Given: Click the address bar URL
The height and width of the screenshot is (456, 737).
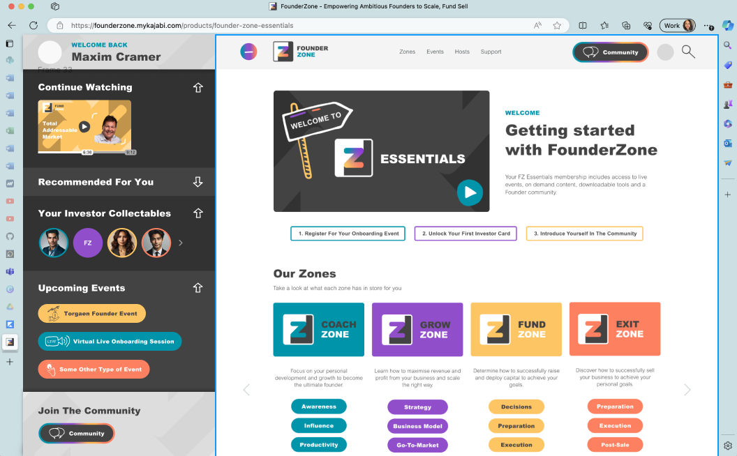Looking at the screenshot, I should (182, 26).
